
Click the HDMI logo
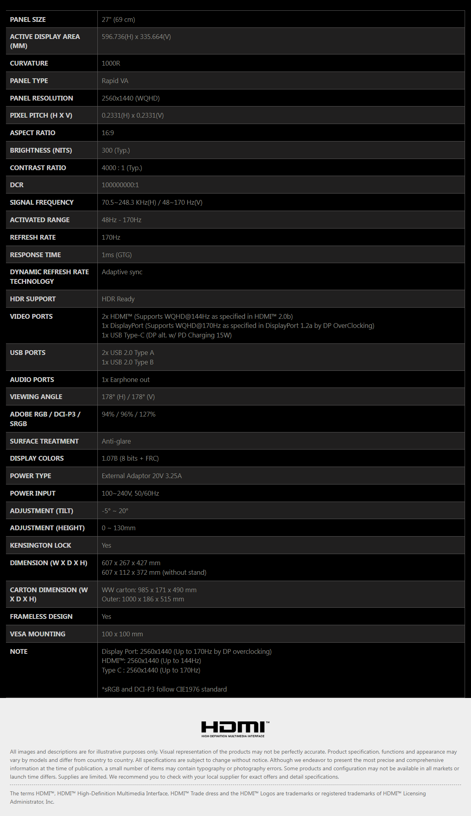click(x=235, y=729)
